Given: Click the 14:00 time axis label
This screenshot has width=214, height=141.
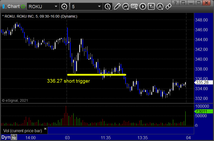Looking at the screenshot, I should click(30, 138).
